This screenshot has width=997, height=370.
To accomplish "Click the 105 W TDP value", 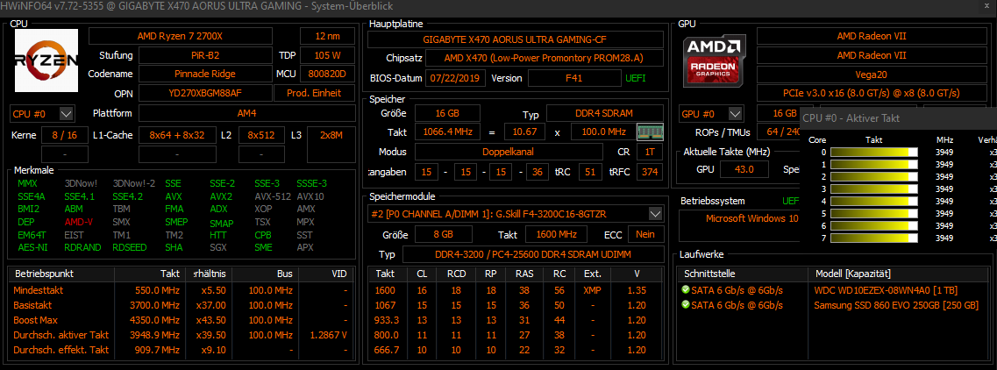I will click(x=327, y=55).
